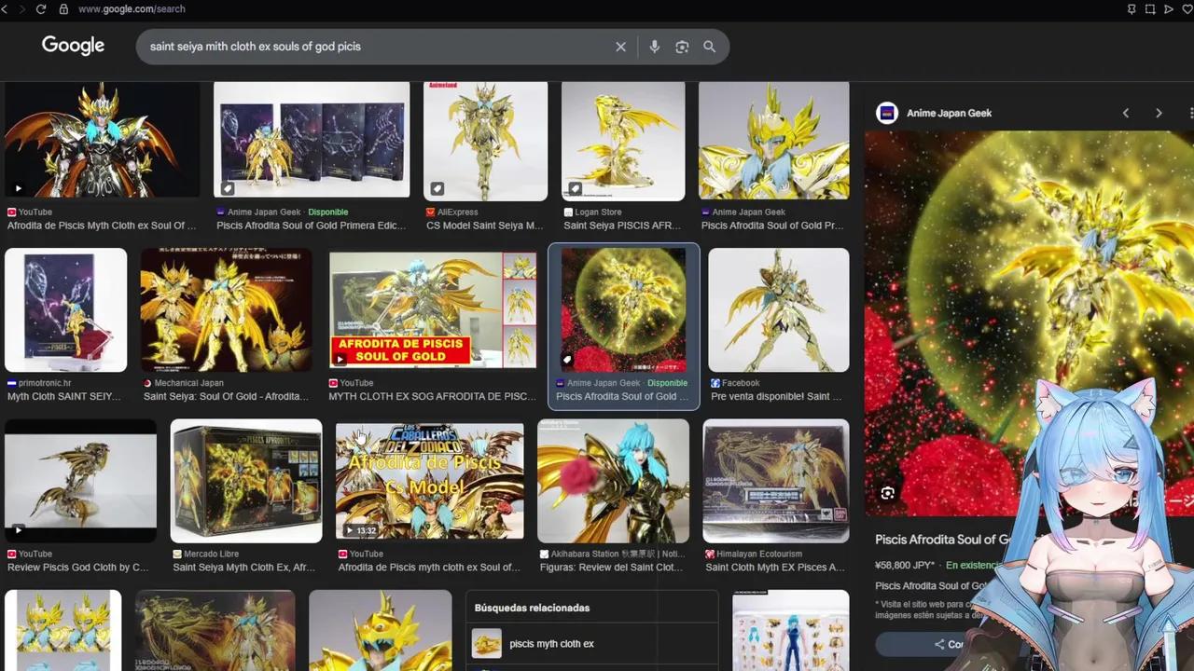Select related search 'piscis myth cloth ex'
Screen dimensions: 1194x671
551,643
